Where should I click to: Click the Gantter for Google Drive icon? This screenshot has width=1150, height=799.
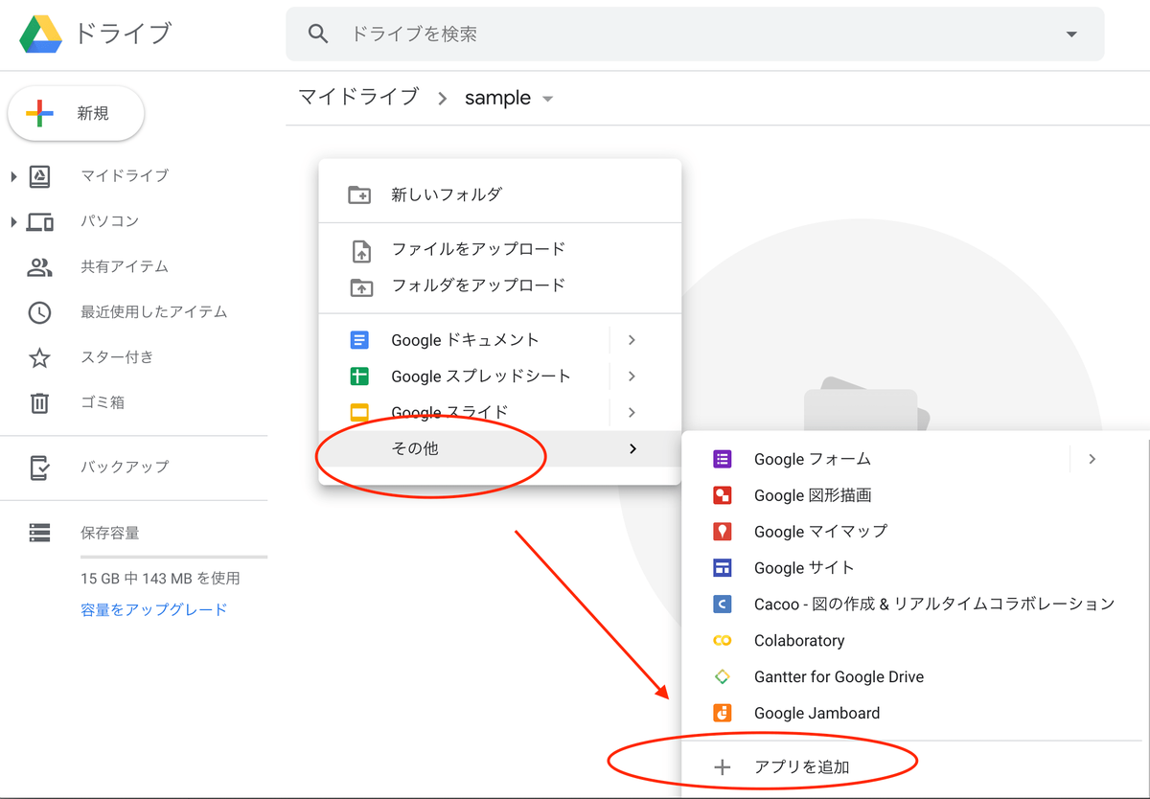[x=723, y=676]
